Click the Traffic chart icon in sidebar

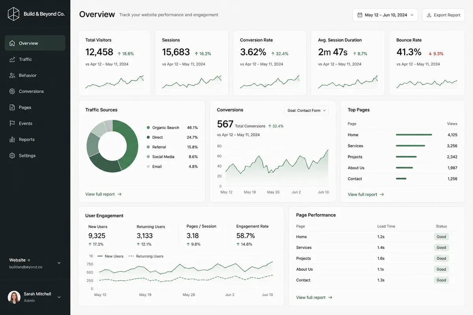pyautogui.click(x=12, y=59)
